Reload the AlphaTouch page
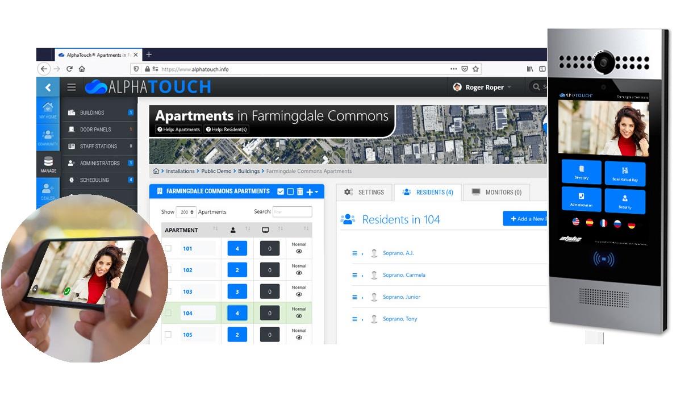 [69, 69]
